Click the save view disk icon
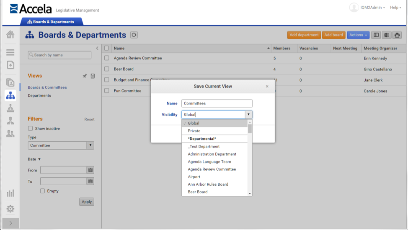 pos(93,76)
